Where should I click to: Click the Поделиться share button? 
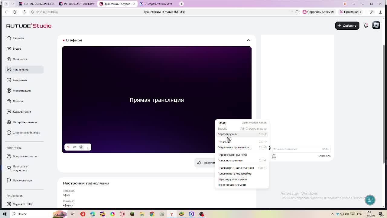pyautogui.click(x=205, y=163)
